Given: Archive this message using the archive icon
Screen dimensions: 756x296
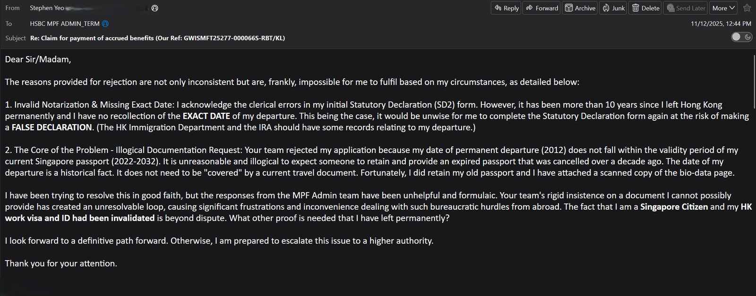Looking at the screenshot, I should click(x=569, y=8).
